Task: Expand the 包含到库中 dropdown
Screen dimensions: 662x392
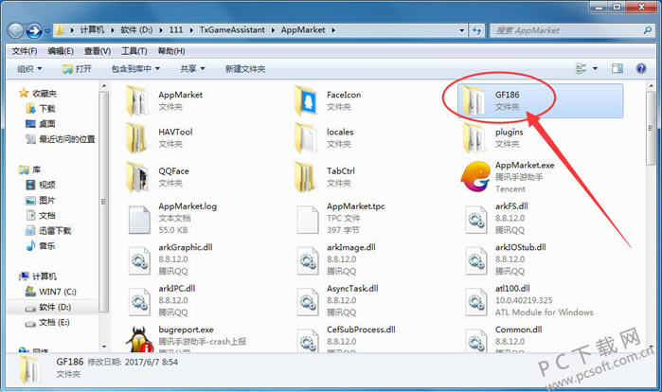Action: pyautogui.click(x=135, y=69)
